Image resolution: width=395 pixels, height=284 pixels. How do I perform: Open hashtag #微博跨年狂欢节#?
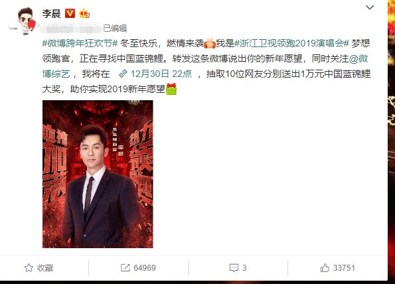point(80,43)
